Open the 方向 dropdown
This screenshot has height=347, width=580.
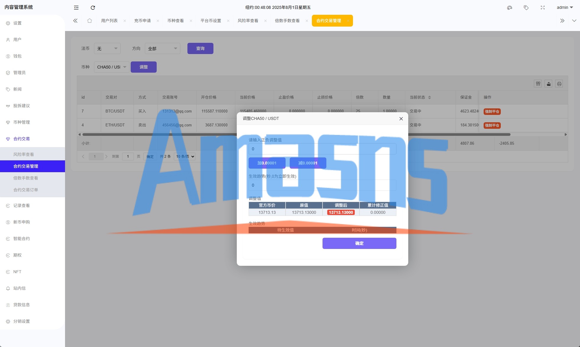[163, 48]
